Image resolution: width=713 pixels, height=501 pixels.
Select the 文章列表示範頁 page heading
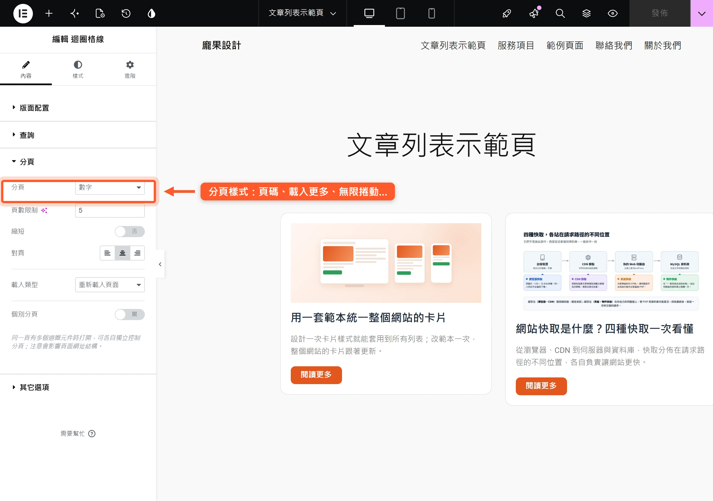(x=441, y=145)
